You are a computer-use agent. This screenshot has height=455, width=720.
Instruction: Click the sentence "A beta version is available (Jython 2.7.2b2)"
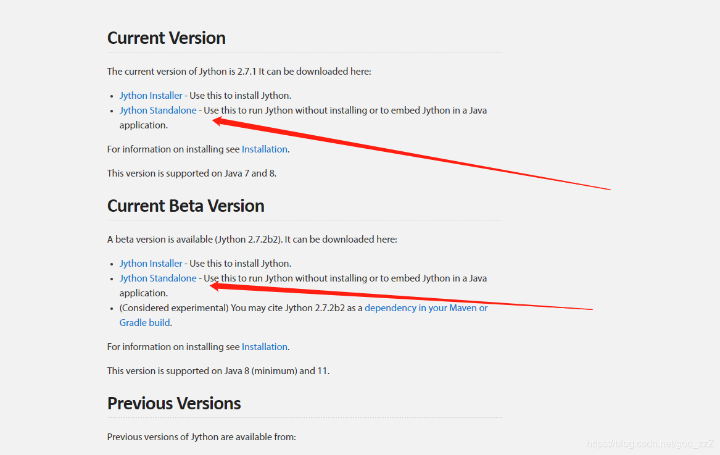point(195,240)
